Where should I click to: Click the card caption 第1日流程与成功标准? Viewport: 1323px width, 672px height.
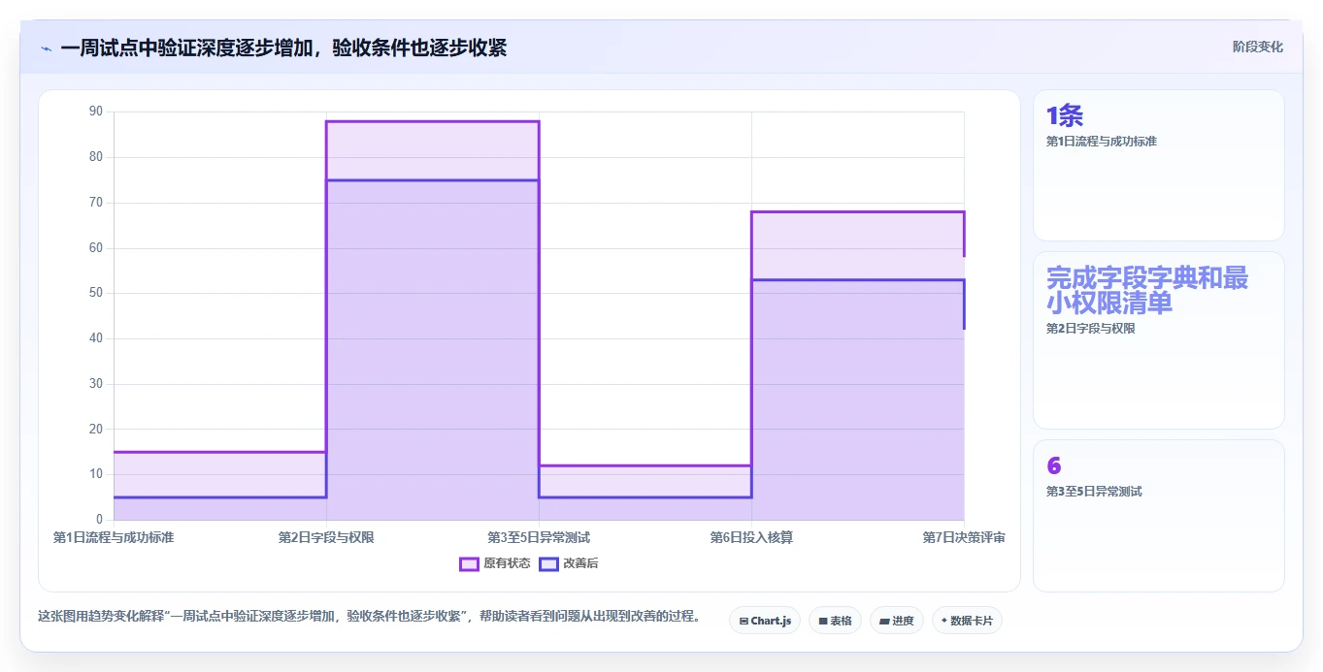click(1102, 142)
